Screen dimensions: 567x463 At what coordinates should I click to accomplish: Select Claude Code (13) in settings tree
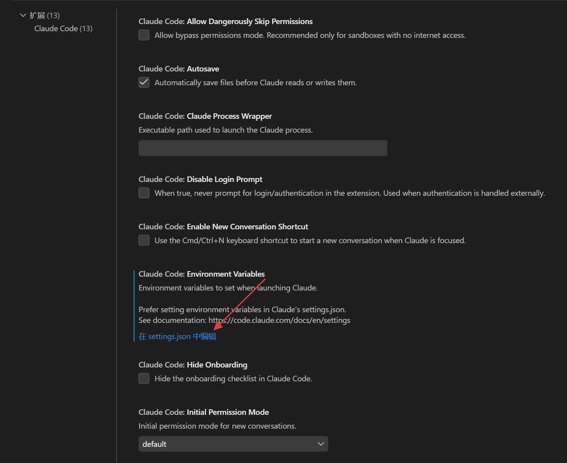[63, 28]
